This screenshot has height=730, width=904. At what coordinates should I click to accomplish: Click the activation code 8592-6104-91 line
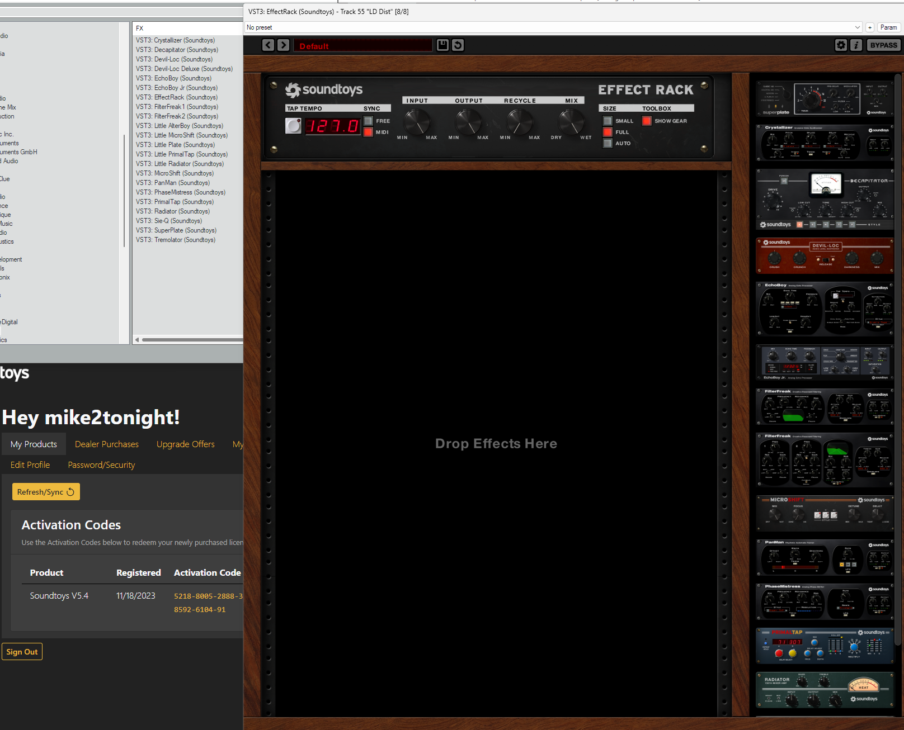[x=200, y=610]
